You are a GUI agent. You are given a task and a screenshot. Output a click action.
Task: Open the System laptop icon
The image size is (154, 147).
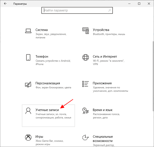pos(28,31)
